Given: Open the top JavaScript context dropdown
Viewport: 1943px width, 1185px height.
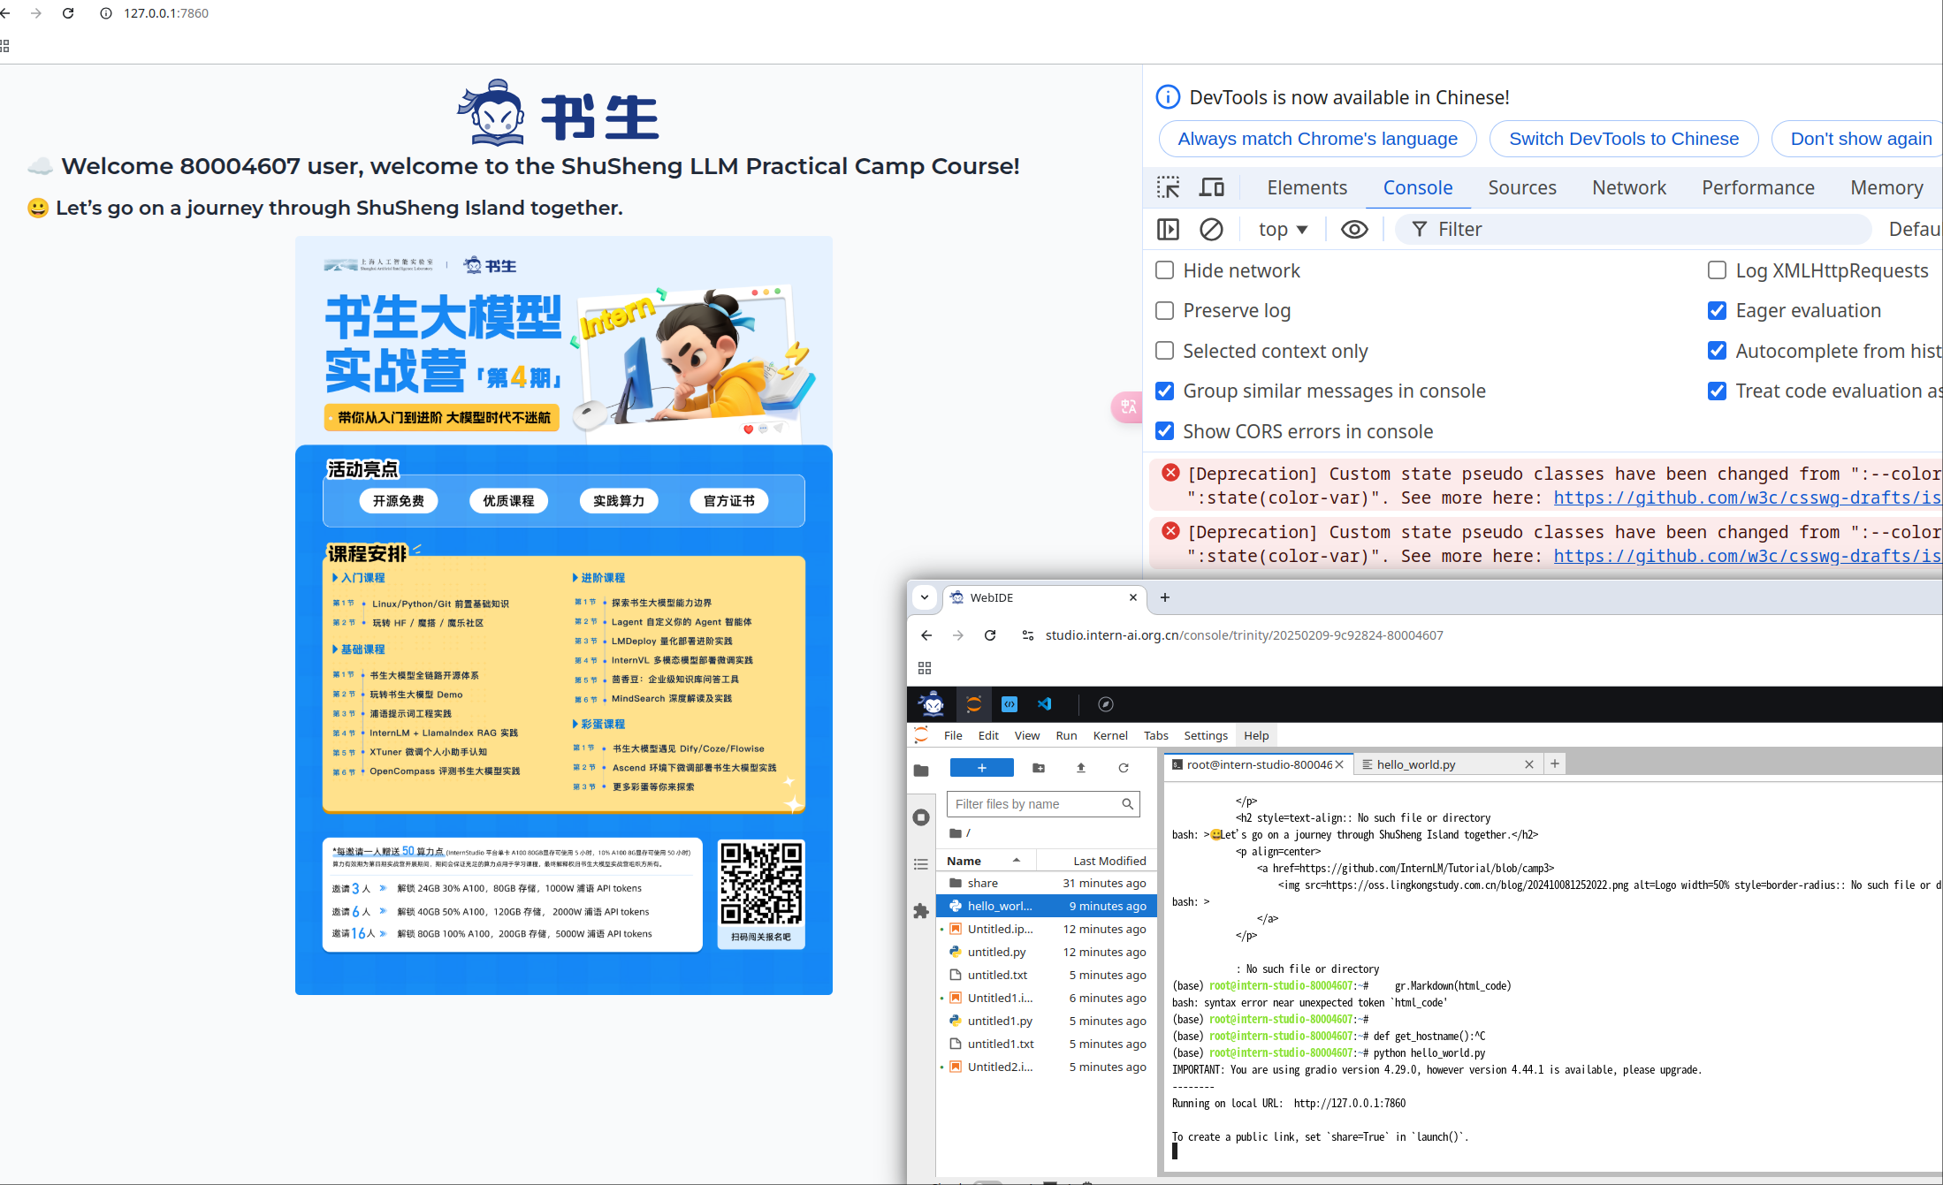Looking at the screenshot, I should [x=1283, y=230].
